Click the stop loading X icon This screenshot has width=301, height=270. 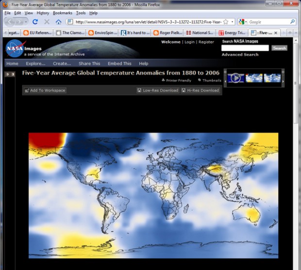[47, 22]
